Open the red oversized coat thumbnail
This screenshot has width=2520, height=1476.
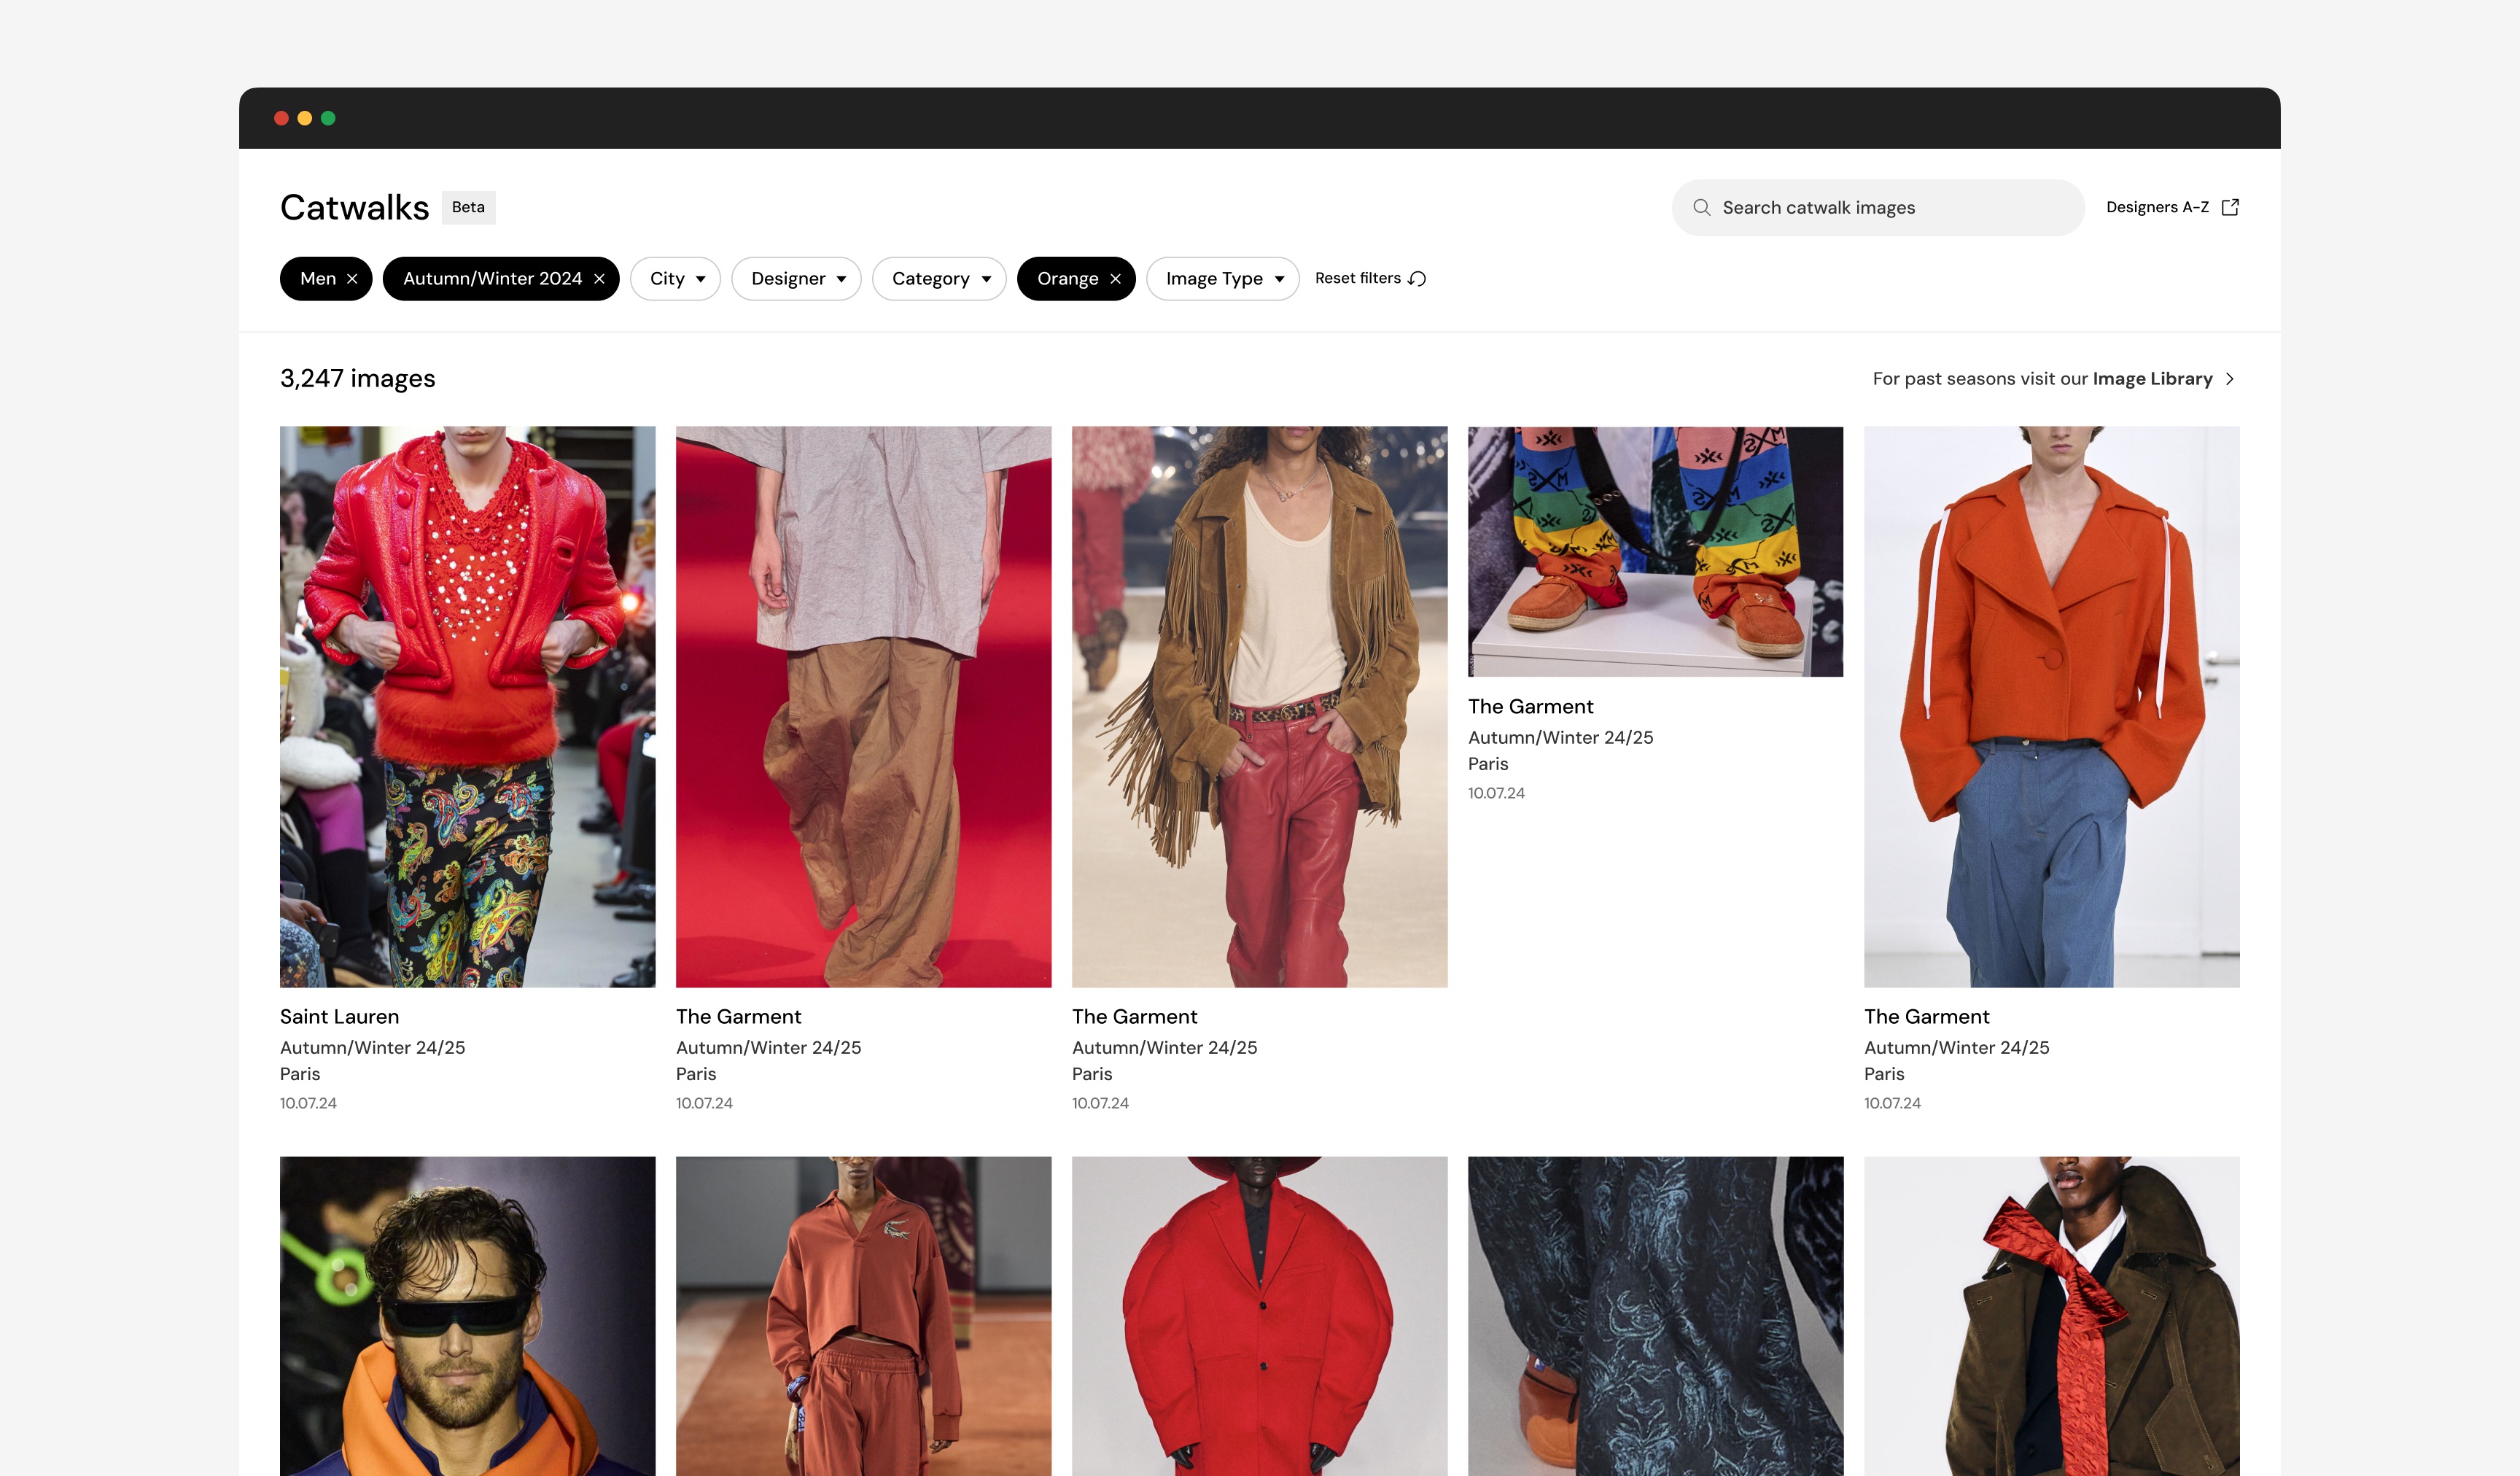tap(1259, 1316)
